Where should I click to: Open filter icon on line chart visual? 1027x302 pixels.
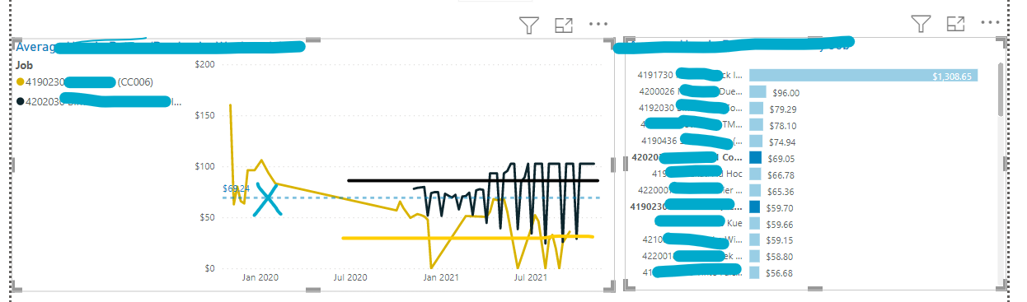click(529, 25)
